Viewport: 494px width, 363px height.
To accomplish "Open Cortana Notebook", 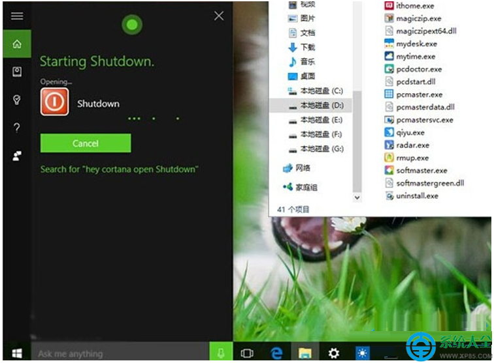I will tap(17, 72).
